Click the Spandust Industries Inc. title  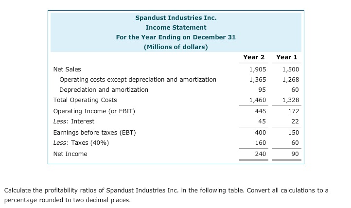(176, 17)
